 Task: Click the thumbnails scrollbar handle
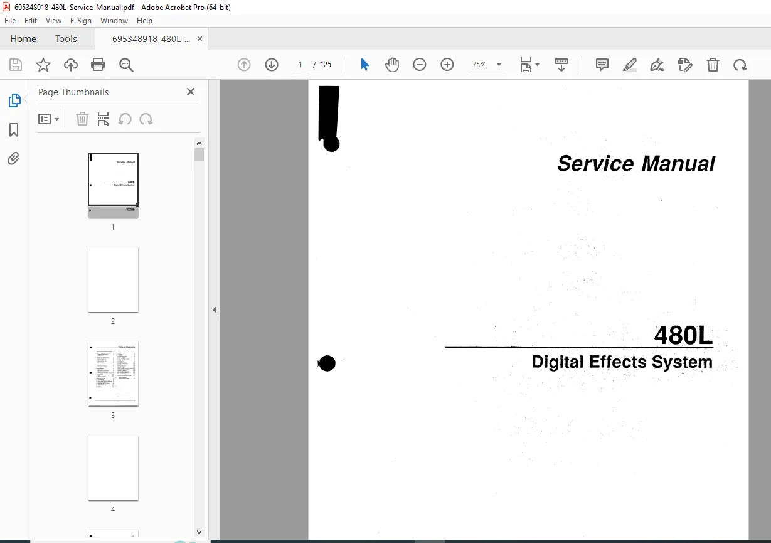(199, 154)
